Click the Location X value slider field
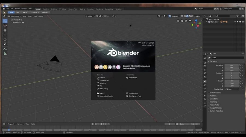246x137 pixels. click(232, 65)
